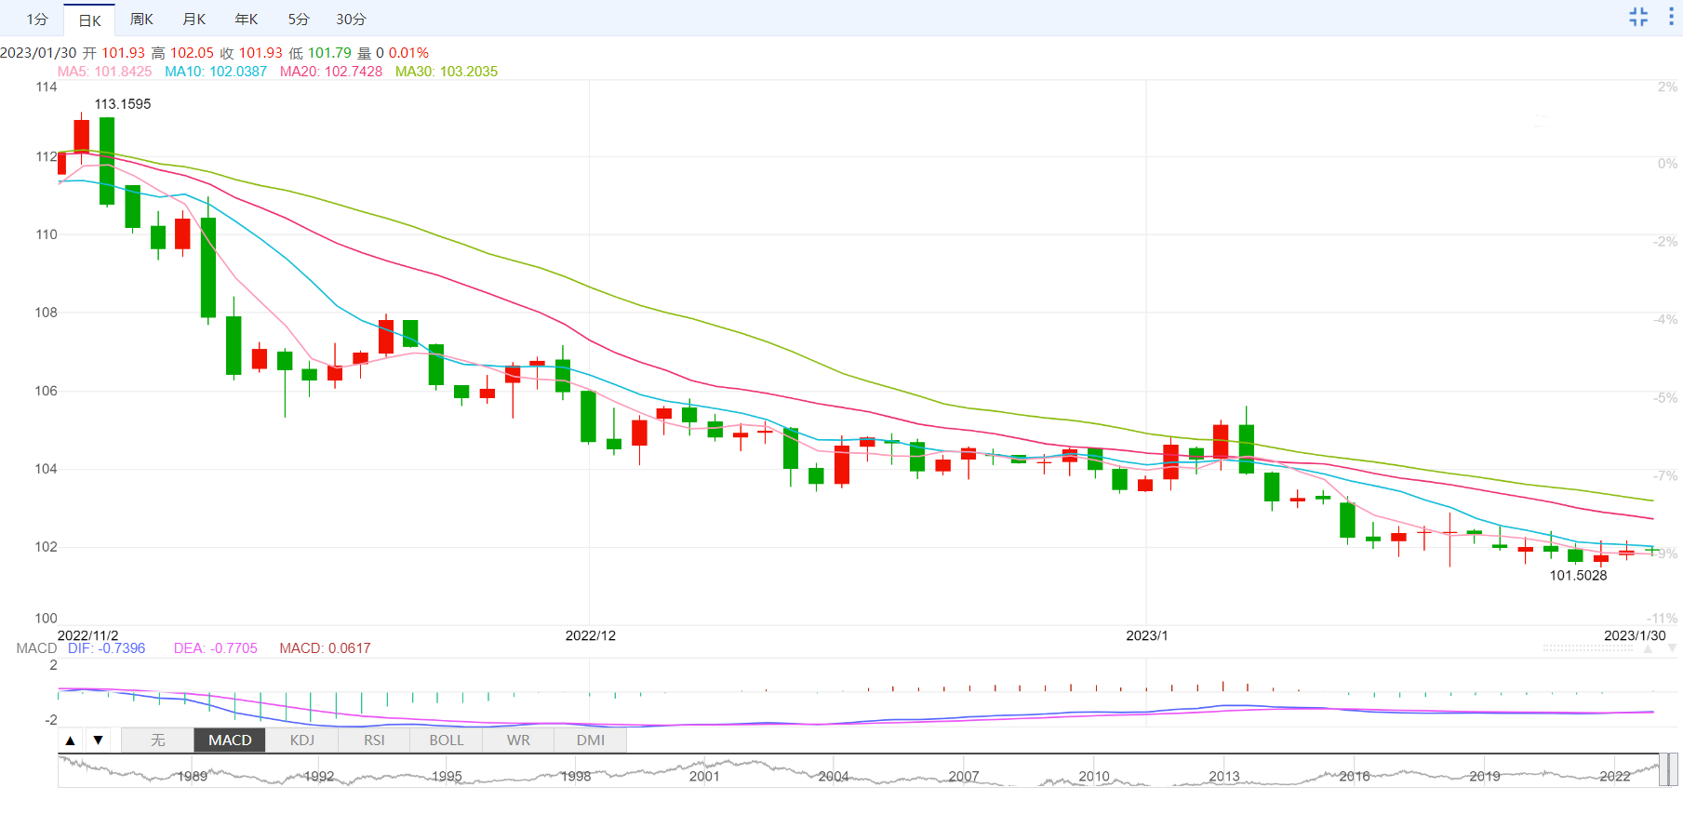Click the MACD: 0.0617 value
Viewport: 1683px width, 814px height.
(x=325, y=648)
